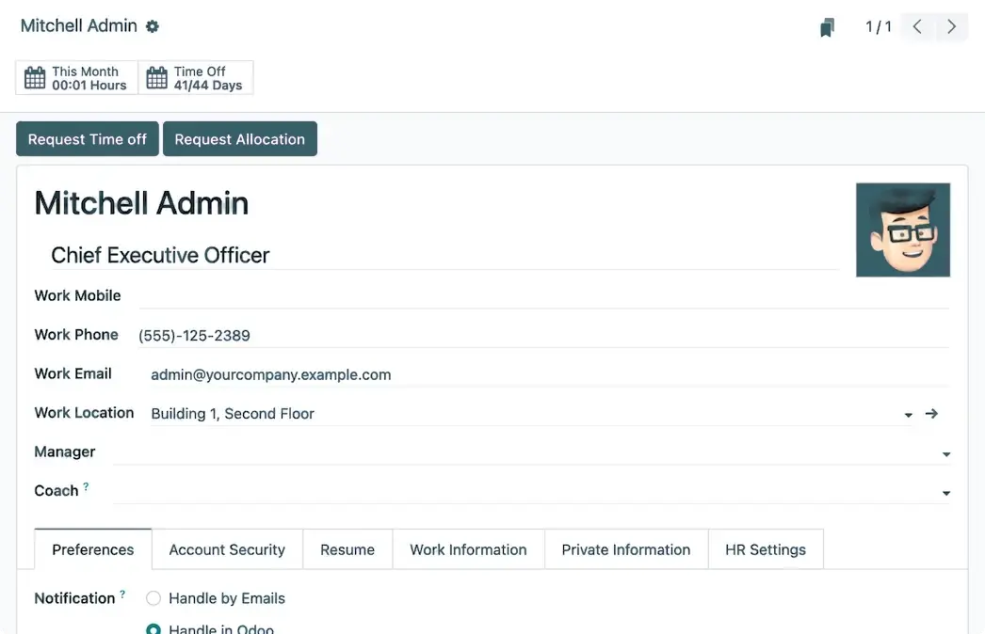
Task: Click the Request Time off button
Action: pos(88,139)
